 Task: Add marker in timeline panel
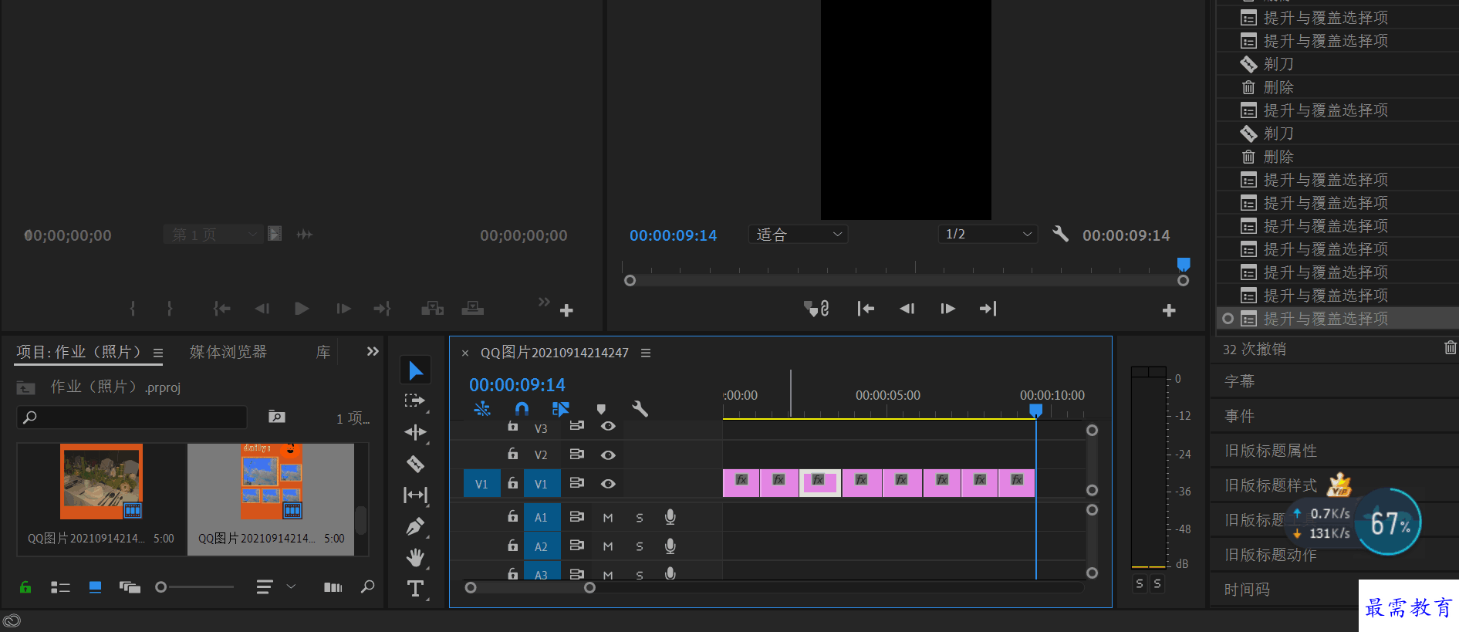601,409
